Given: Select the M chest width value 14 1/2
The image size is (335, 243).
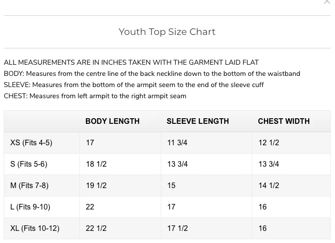Looking at the screenshot, I should pyautogui.click(x=269, y=185).
